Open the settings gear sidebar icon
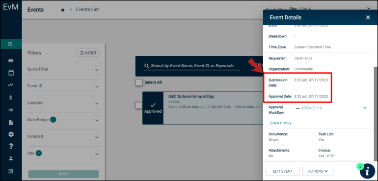Screen dimensions: 378x181 pyautogui.click(x=11, y=134)
